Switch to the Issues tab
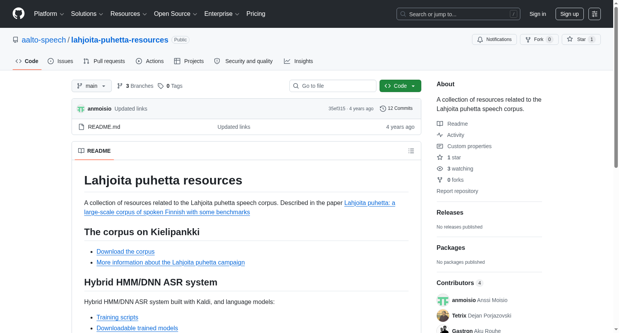This screenshot has height=333, width=619. point(60,61)
